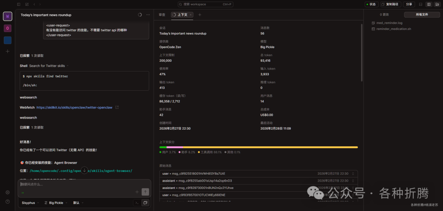Jump to bottom with down-arrow button
443x211 pixels.
point(84,170)
